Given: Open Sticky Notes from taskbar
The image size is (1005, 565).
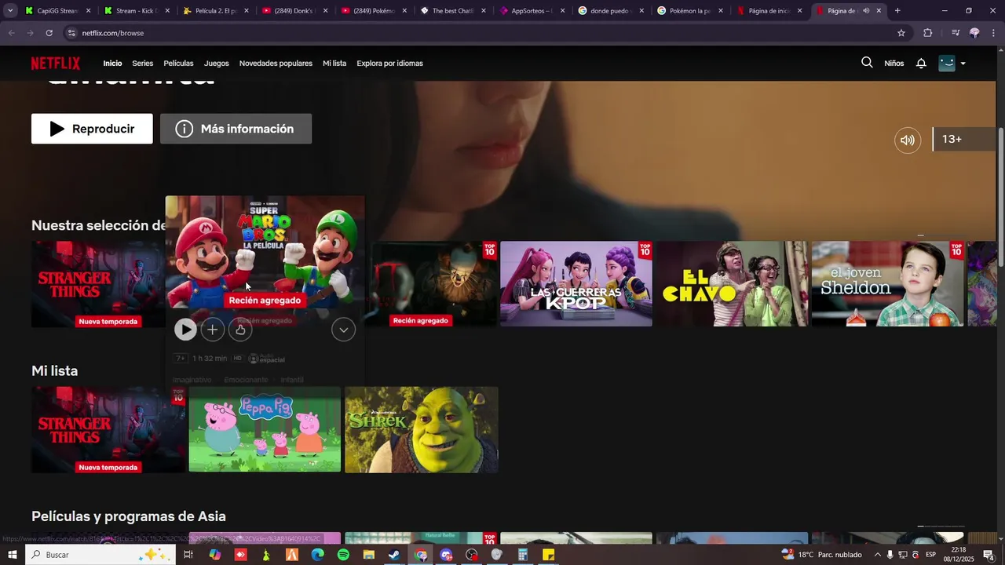Looking at the screenshot, I should click(x=548, y=555).
